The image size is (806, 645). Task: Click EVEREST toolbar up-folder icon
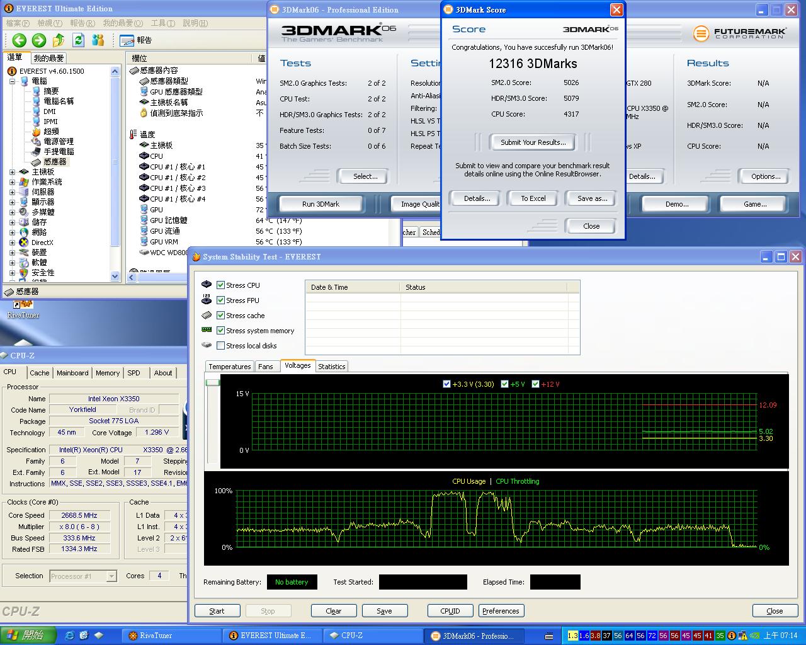59,40
